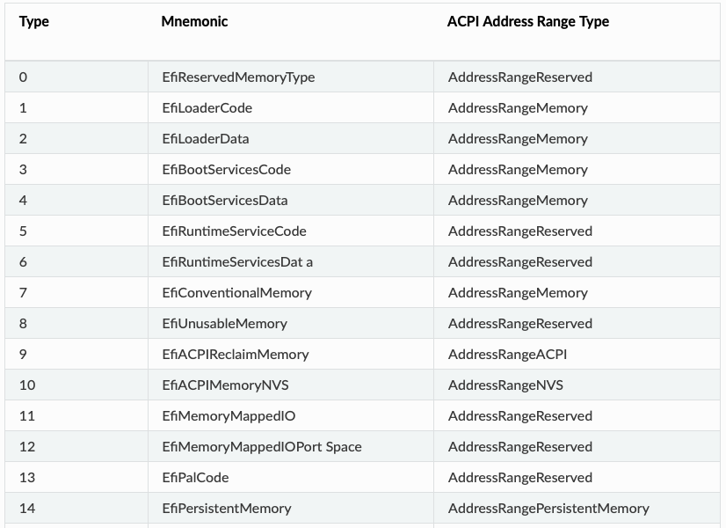Select the EfiBootServicesData cell
726x528 pixels.
225,201
